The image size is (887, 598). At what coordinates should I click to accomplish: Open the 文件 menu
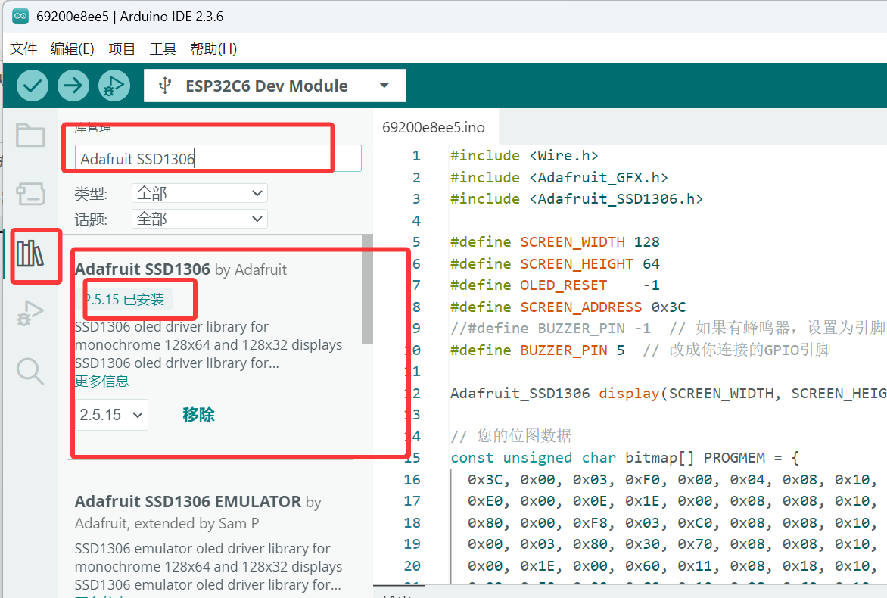pyautogui.click(x=23, y=49)
